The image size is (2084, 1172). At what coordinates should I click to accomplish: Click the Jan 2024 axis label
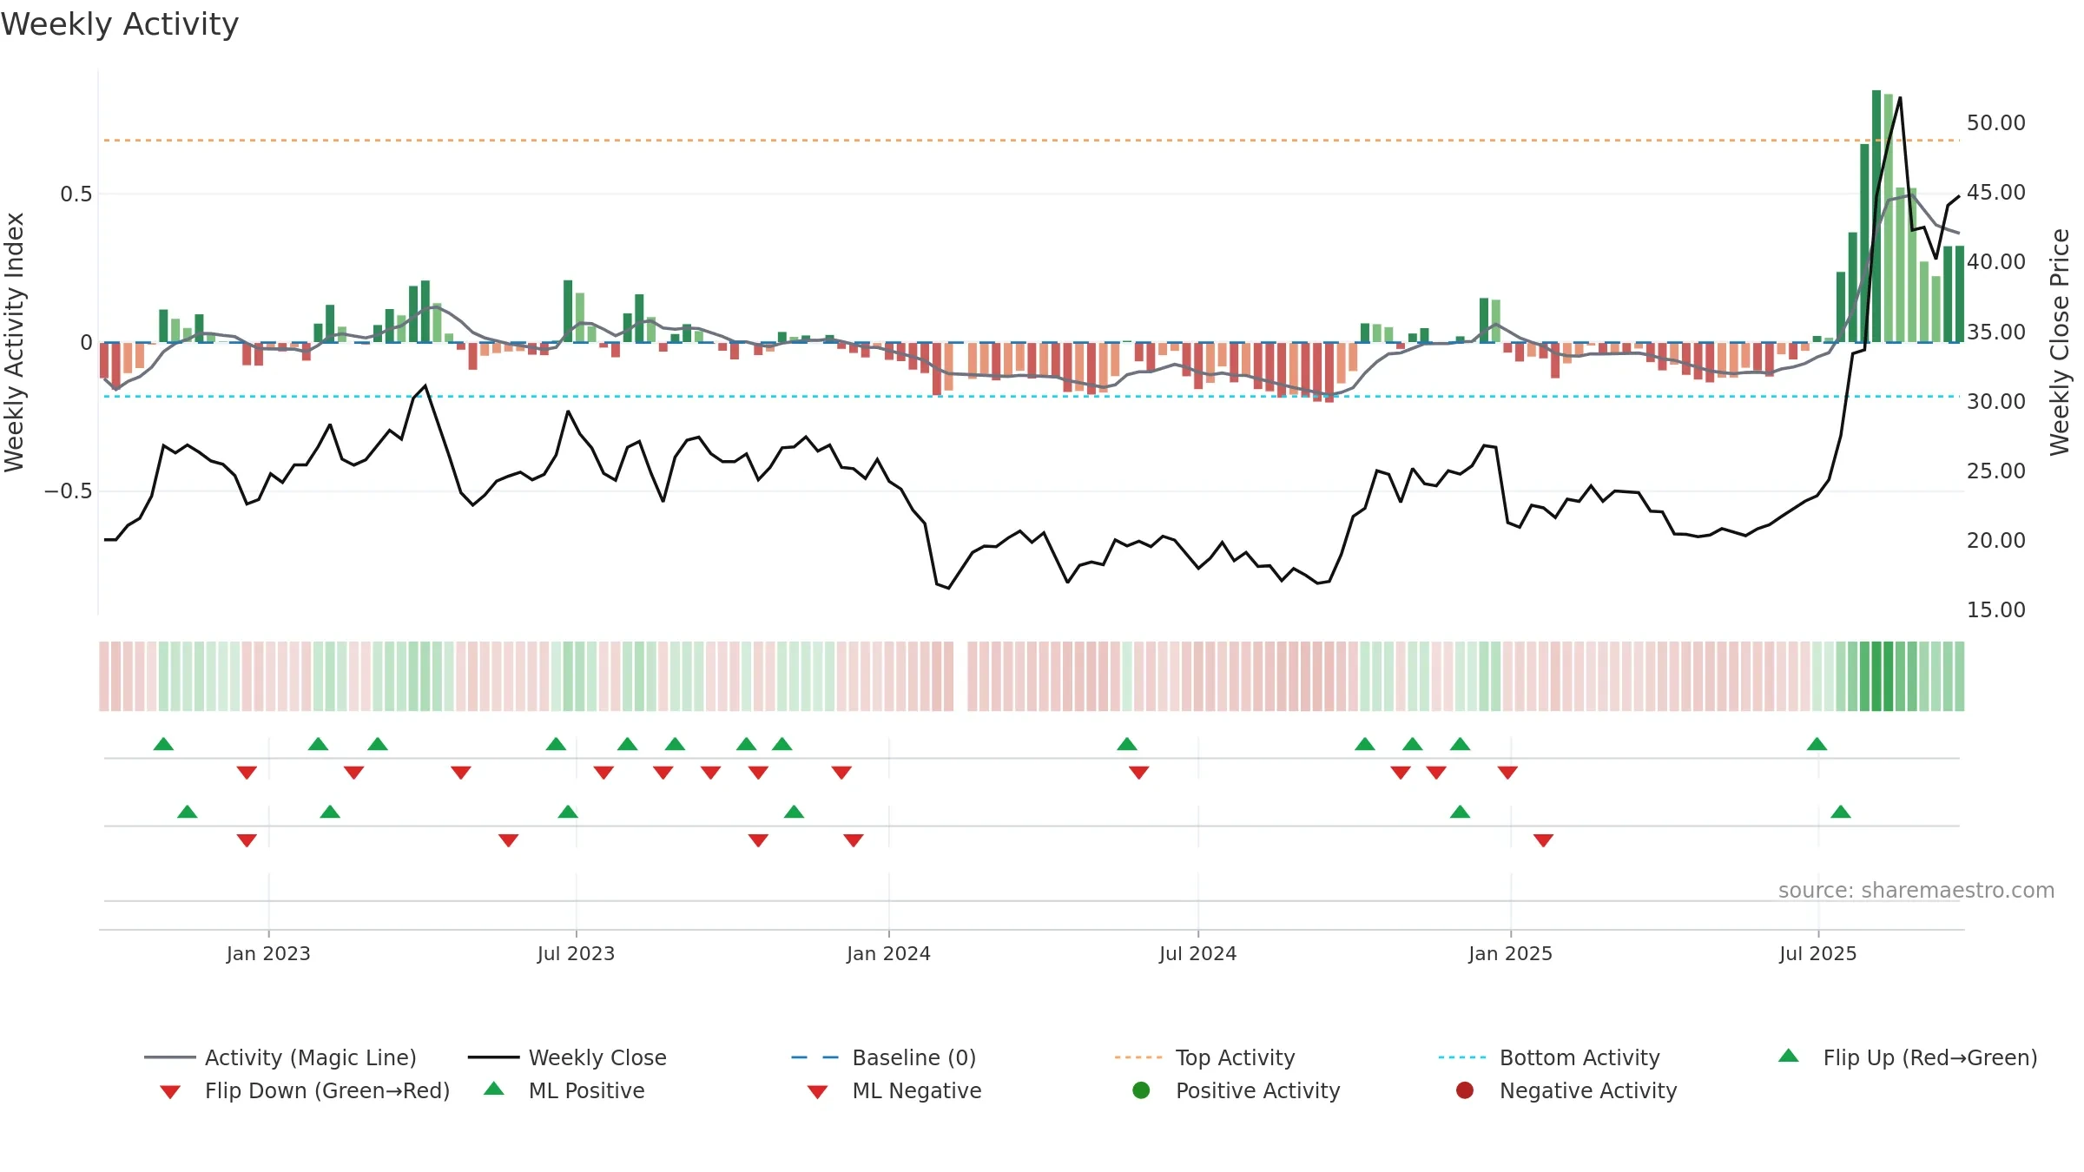pyautogui.click(x=888, y=953)
